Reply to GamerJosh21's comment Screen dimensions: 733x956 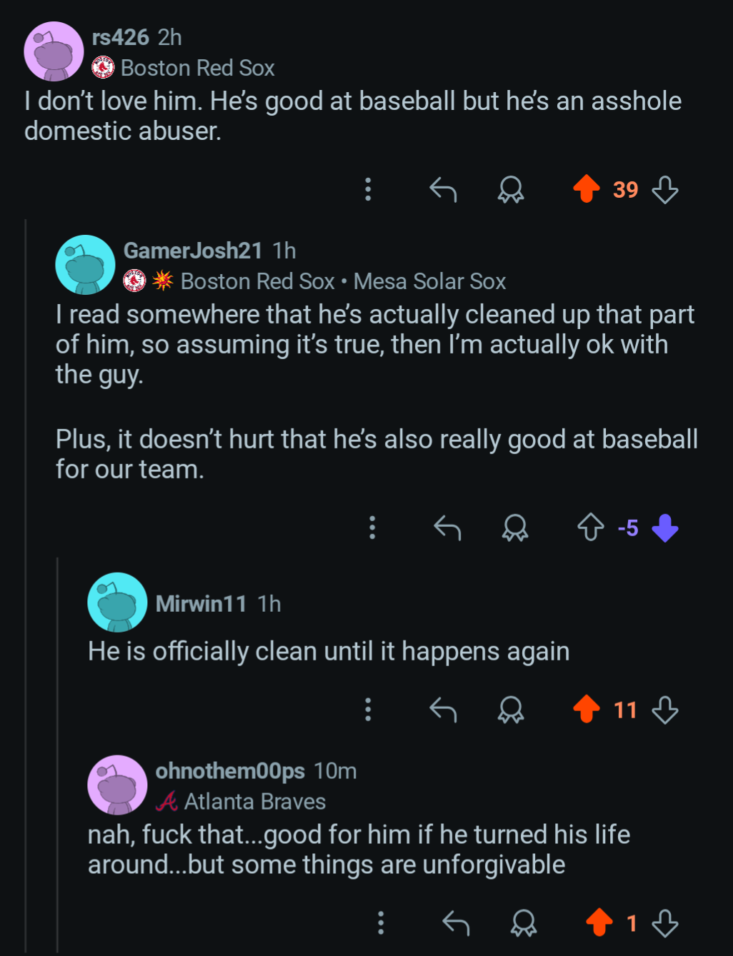tap(447, 528)
